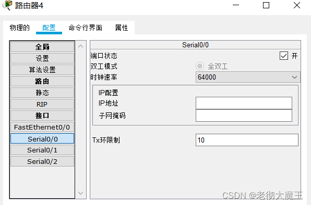
Task: Click the 双工模式 label
Action: [104, 66]
